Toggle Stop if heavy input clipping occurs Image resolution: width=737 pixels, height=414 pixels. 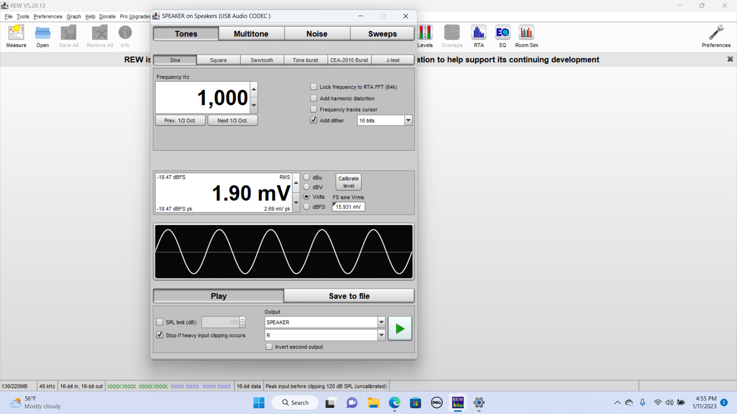point(160,335)
